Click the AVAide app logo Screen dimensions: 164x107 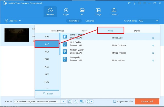coord(5,3)
